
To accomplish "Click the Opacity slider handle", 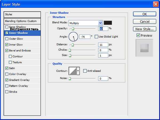I will 73,29.
